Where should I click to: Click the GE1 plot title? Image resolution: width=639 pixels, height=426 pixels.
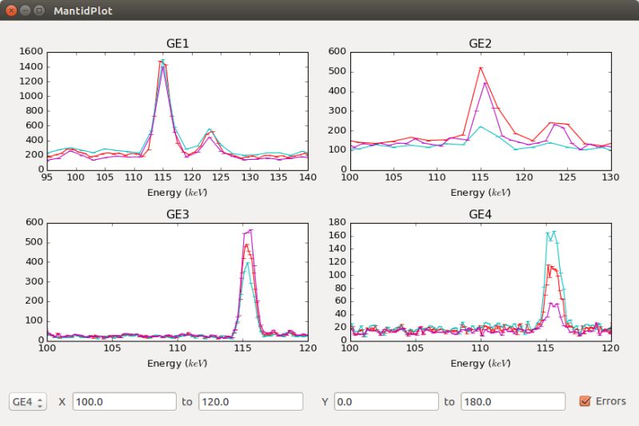pyautogui.click(x=178, y=44)
